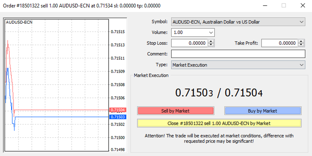Decrease Take Profit with down arrow
Image resolution: width=312 pixels, height=156 pixels.
[x=301, y=45]
